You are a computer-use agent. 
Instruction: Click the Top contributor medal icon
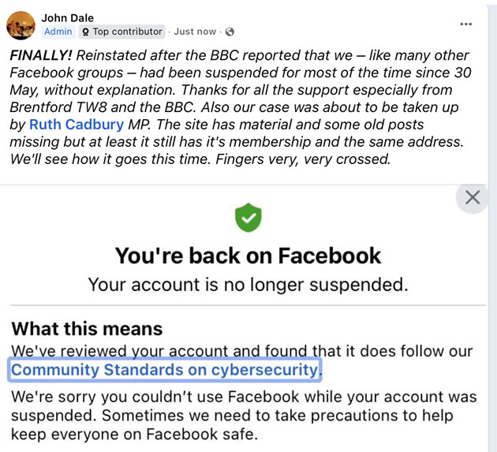pos(85,32)
